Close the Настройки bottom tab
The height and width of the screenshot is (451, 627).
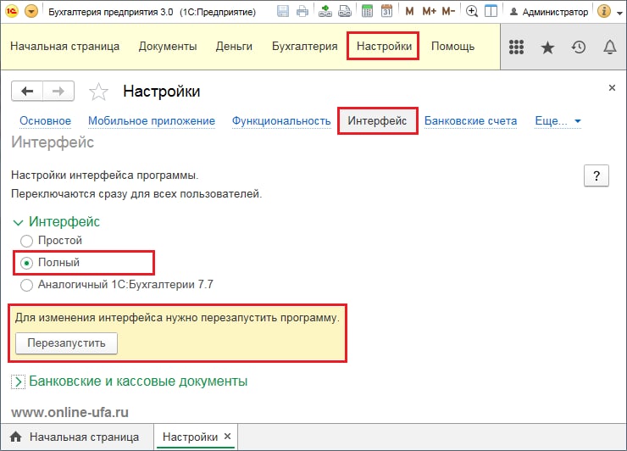pos(227,437)
